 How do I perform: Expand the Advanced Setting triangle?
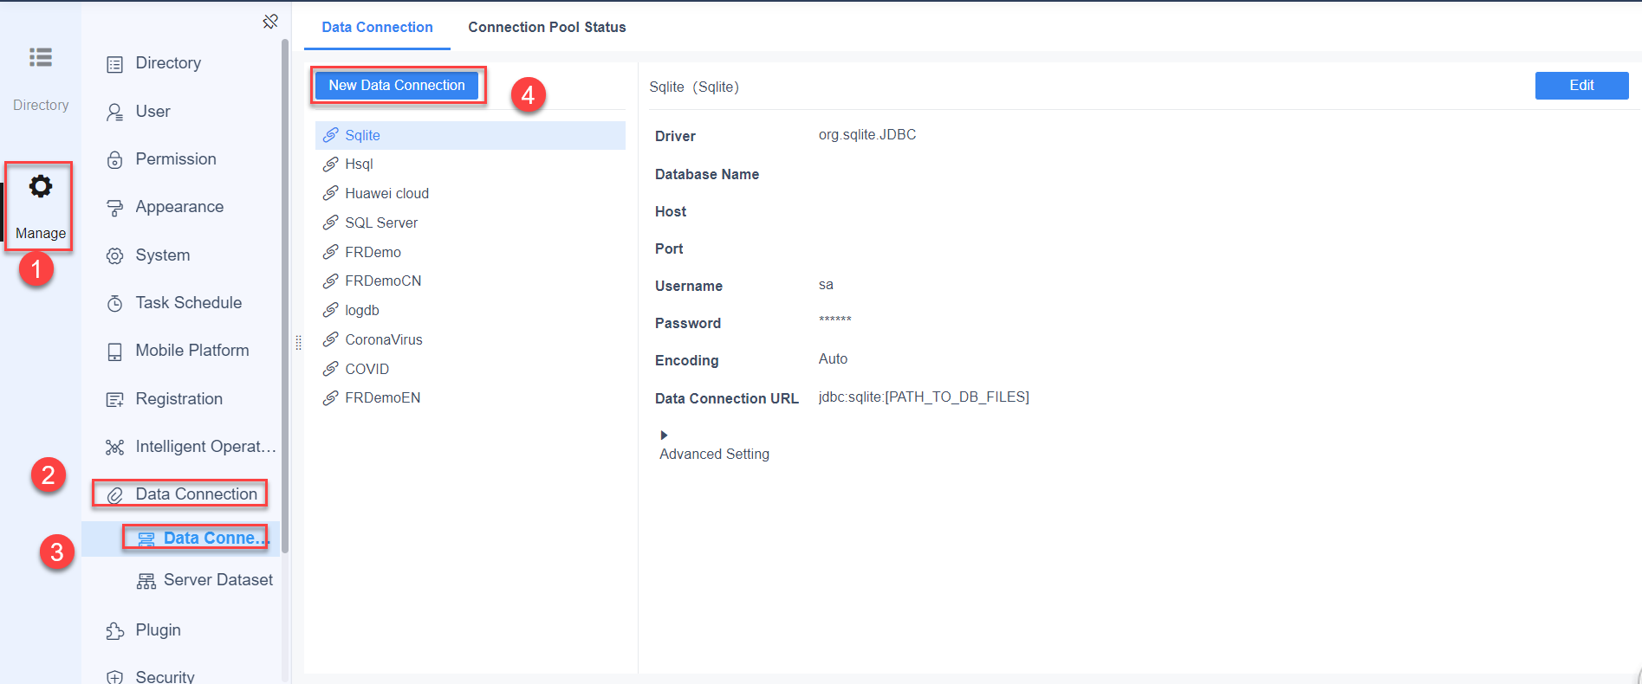click(x=664, y=436)
